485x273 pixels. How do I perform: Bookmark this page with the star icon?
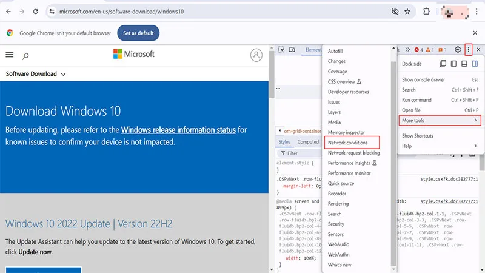[407, 12]
